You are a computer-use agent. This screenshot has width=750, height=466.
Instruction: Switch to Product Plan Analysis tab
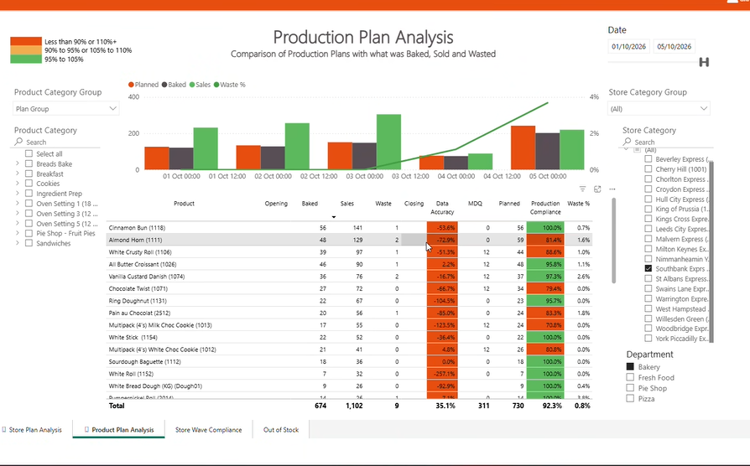pos(118,430)
